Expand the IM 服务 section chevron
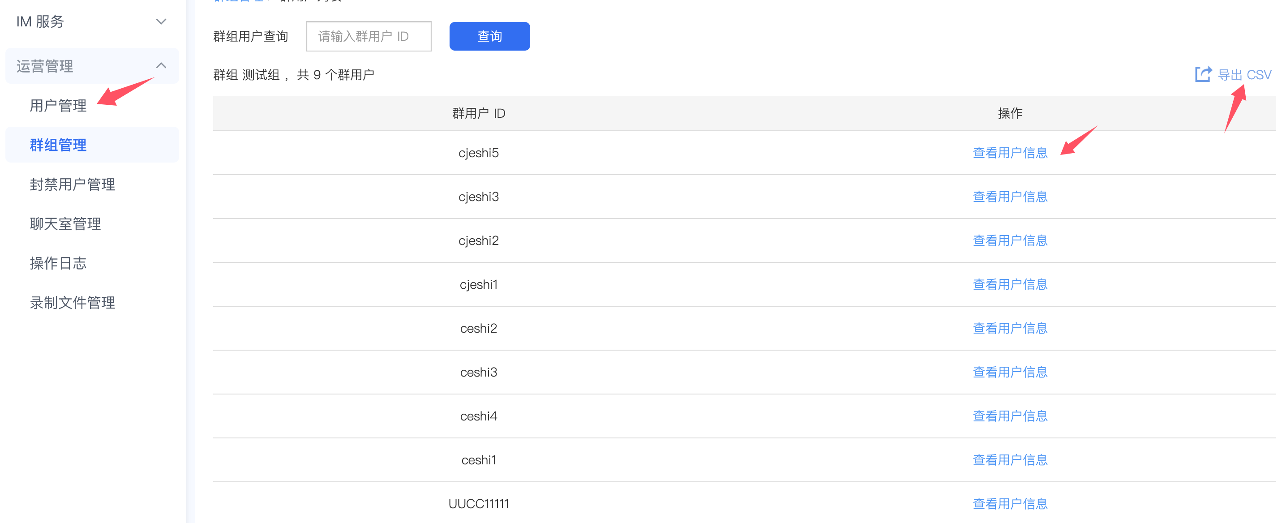 click(161, 21)
